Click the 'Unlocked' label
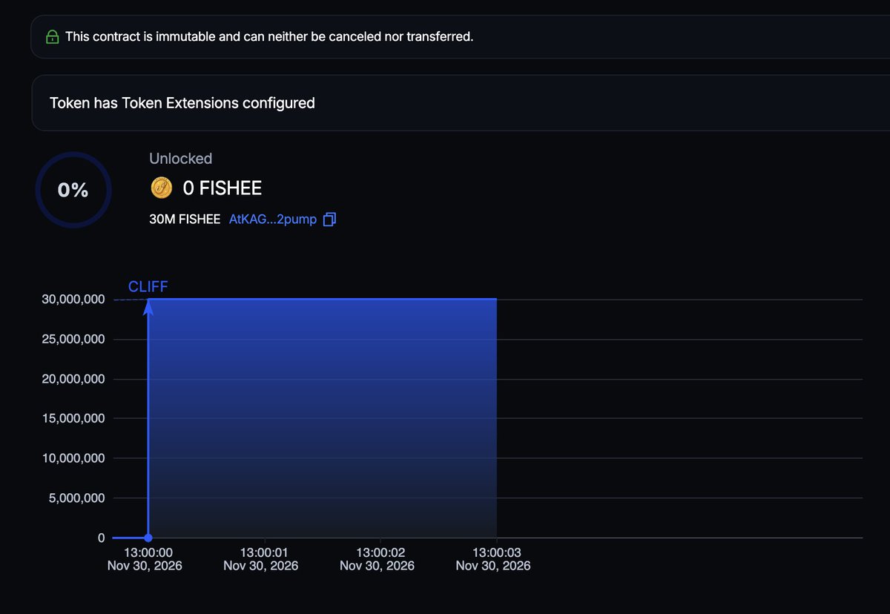The image size is (890, 614). tap(181, 159)
